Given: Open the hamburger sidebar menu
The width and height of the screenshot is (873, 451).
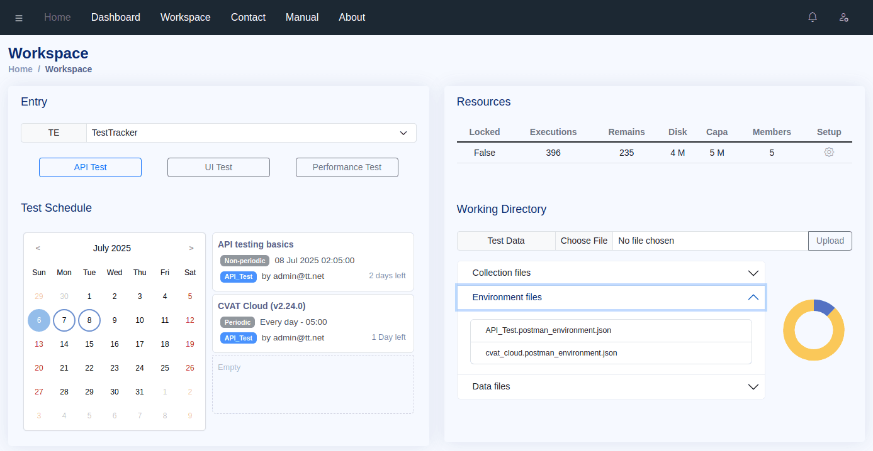Looking at the screenshot, I should click(x=19, y=18).
